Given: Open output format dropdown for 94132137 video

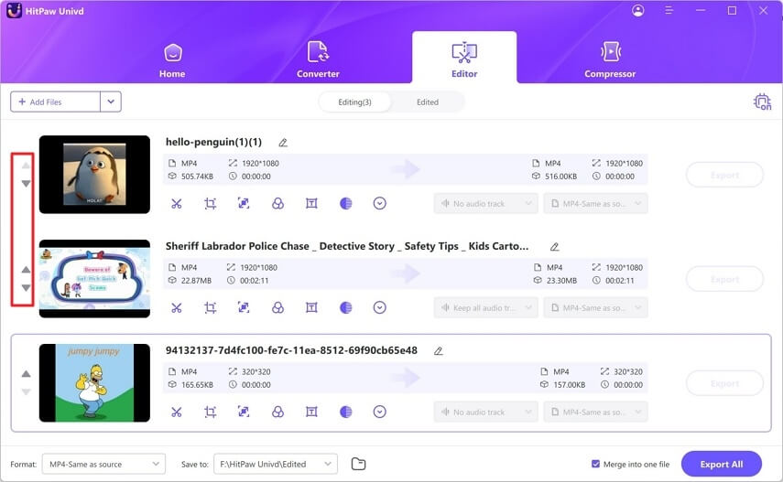Looking at the screenshot, I should (596, 412).
